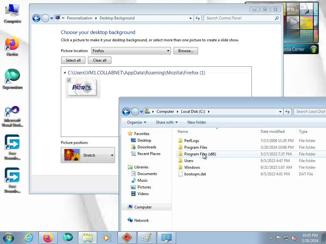Open the Videos library
Image resolution: width=326 pixels, height=244 pixels.
[140, 194]
